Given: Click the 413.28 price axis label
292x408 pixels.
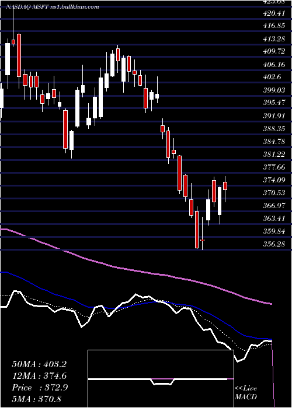Looking at the screenshot, I should (273, 39).
